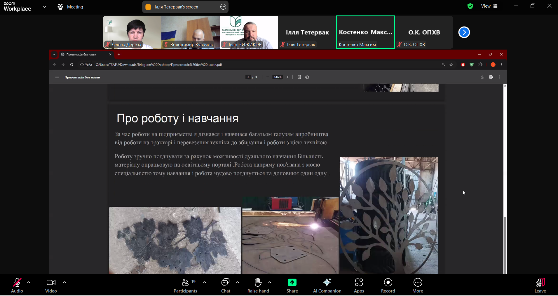The image size is (558, 296).
Task: Show next participants with the blue arrow
Action: 464,32
